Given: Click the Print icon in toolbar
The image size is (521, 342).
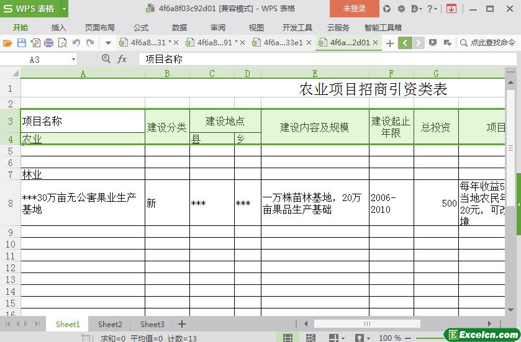Looking at the screenshot, I should 48,43.
